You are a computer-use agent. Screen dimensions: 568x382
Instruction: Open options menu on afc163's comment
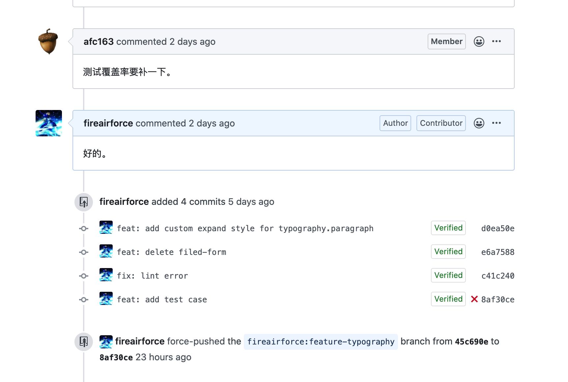coord(496,41)
